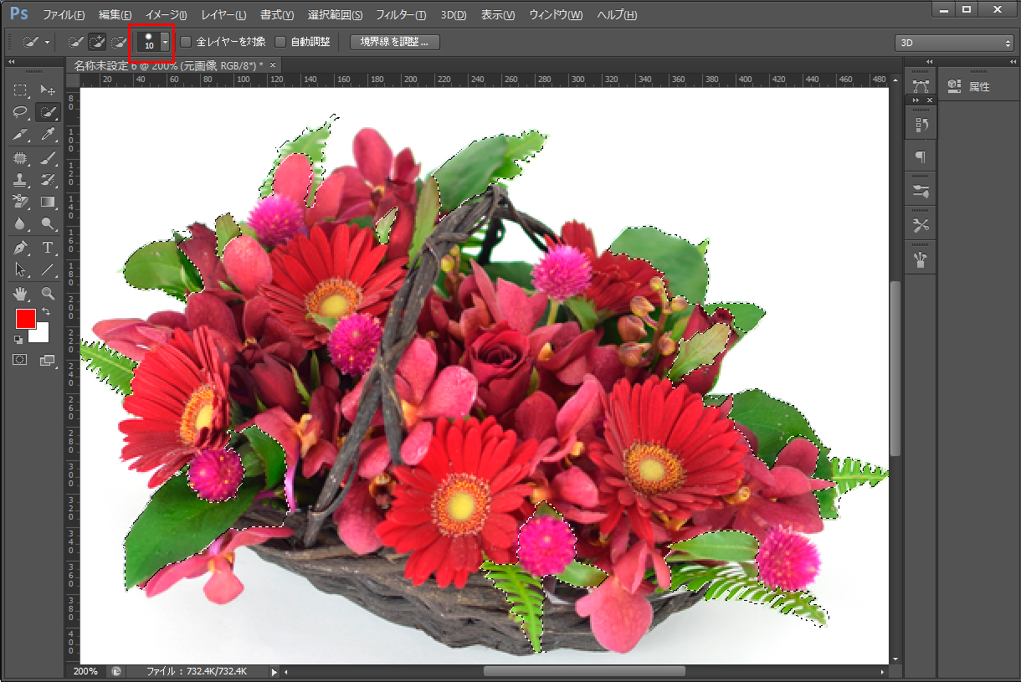
Task: Open the brush size picker dropdown
Action: coord(165,42)
